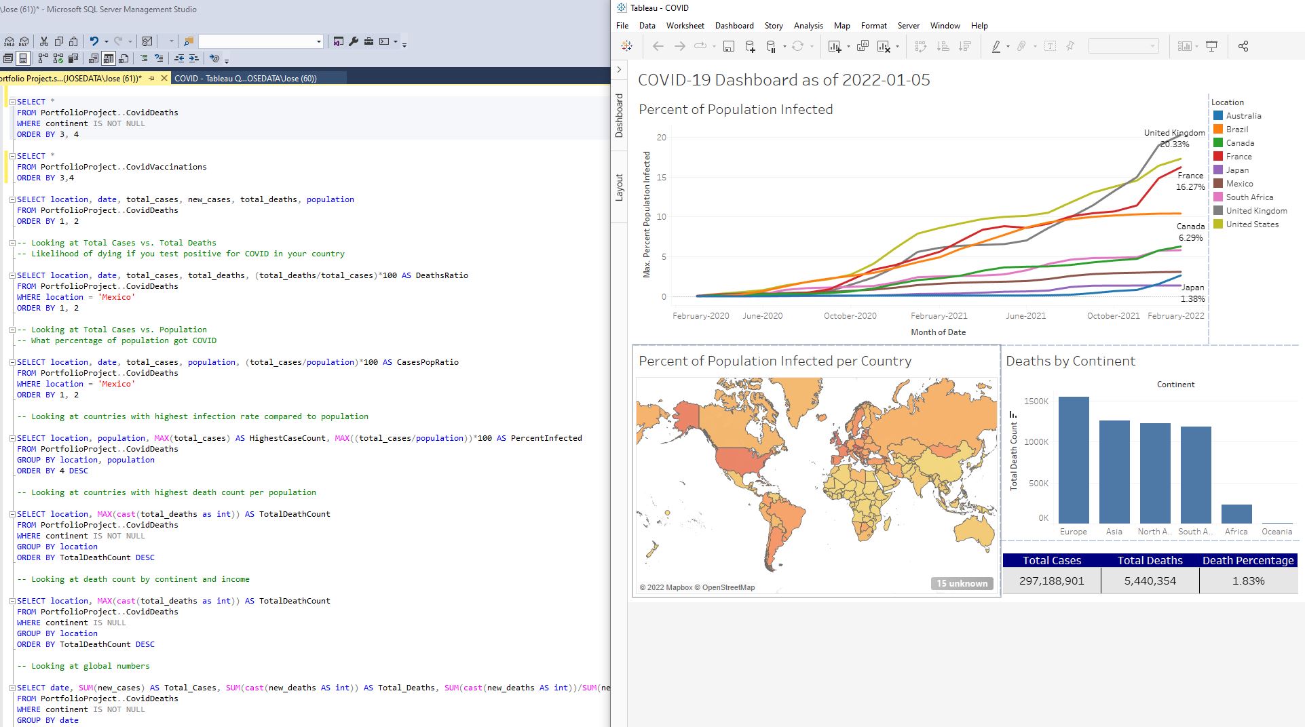Click Tableau Share workbook icon
The image size is (1305, 727).
[1243, 46]
